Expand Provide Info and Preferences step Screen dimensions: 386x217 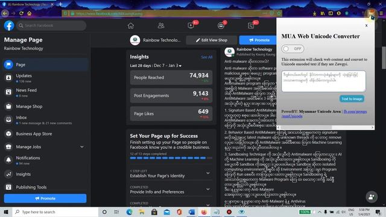click(208, 189)
